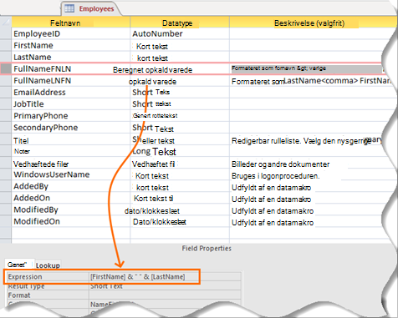Click the row selector for FullNameFNLN

(6, 69)
